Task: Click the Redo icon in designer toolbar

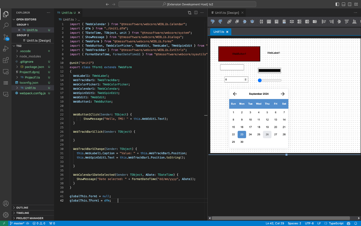Action: pos(220,22)
